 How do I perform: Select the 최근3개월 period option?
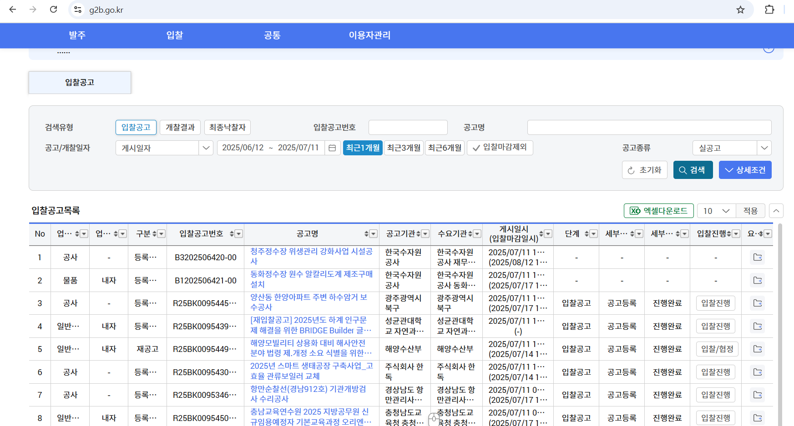click(404, 148)
